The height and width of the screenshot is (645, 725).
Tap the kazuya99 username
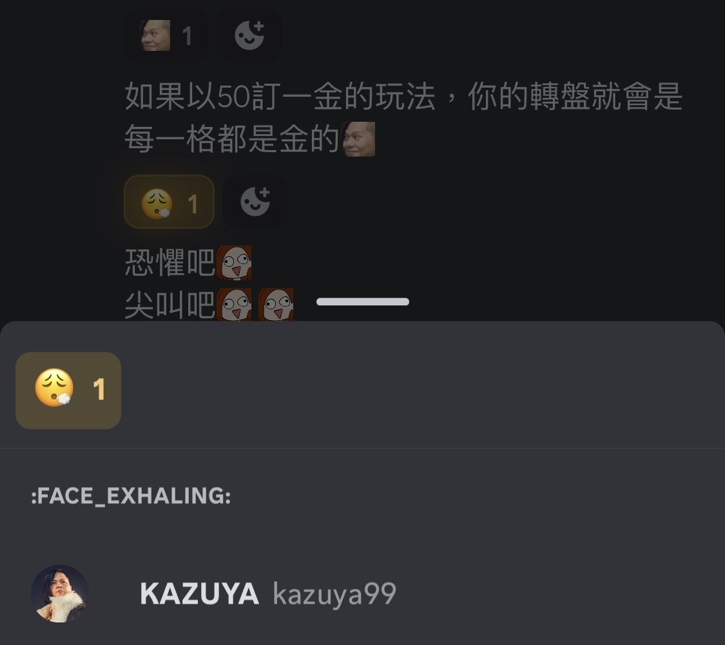334,594
